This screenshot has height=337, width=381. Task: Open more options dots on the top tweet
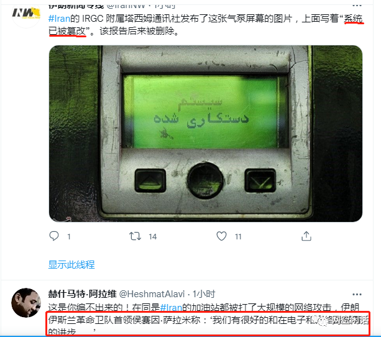coord(357,6)
